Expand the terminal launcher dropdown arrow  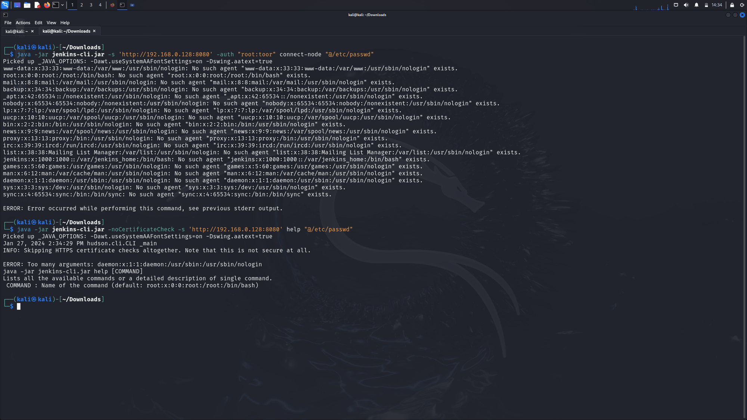click(x=62, y=5)
